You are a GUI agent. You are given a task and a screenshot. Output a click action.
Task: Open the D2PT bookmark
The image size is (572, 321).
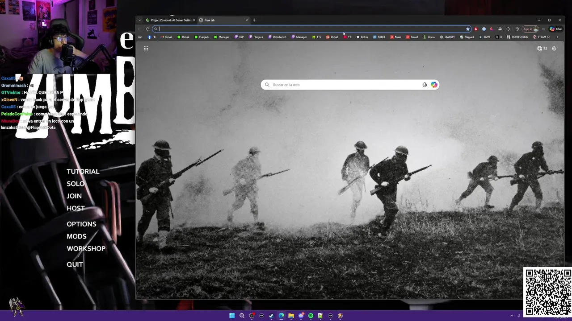[485, 37]
